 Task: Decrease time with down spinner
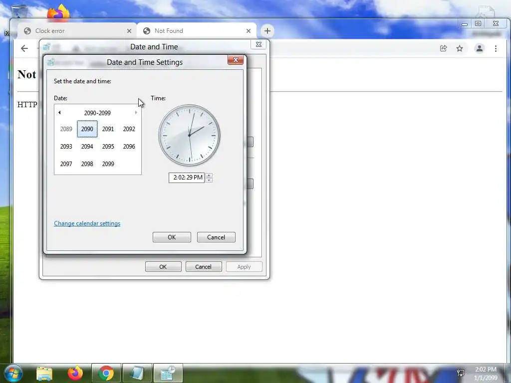point(209,180)
